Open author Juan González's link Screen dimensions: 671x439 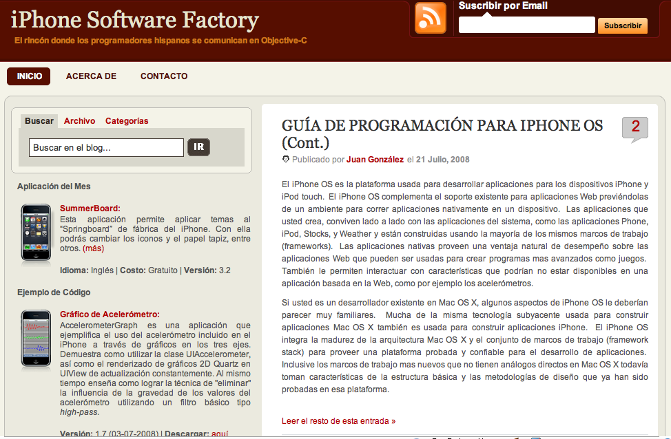(375, 160)
